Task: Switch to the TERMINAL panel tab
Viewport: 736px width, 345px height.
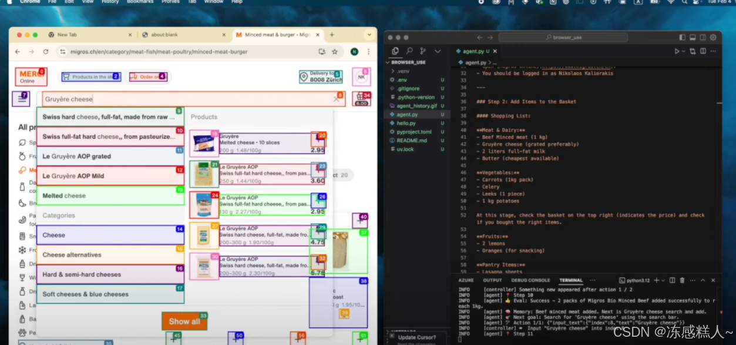Action: 570,280
